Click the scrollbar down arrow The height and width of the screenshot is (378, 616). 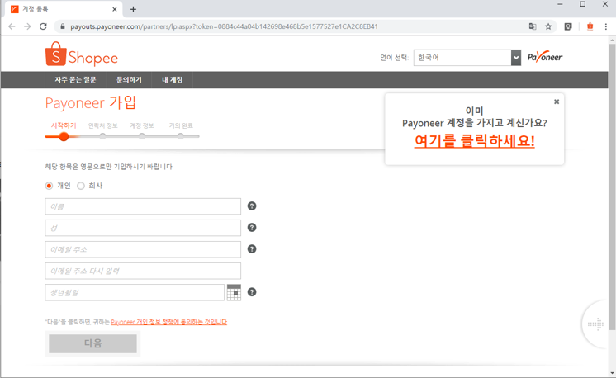(612, 373)
